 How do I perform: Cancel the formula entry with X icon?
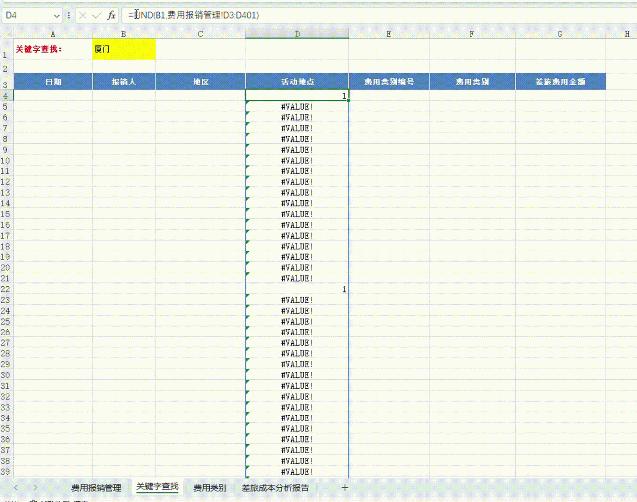tap(83, 15)
